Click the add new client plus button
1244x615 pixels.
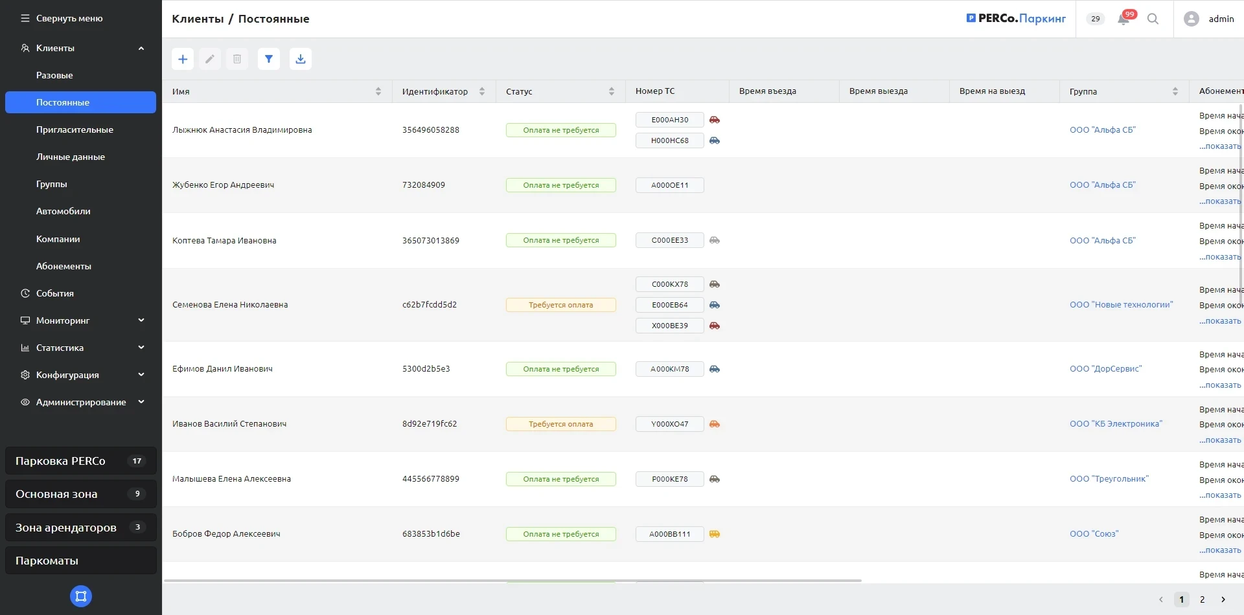coord(183,59)
